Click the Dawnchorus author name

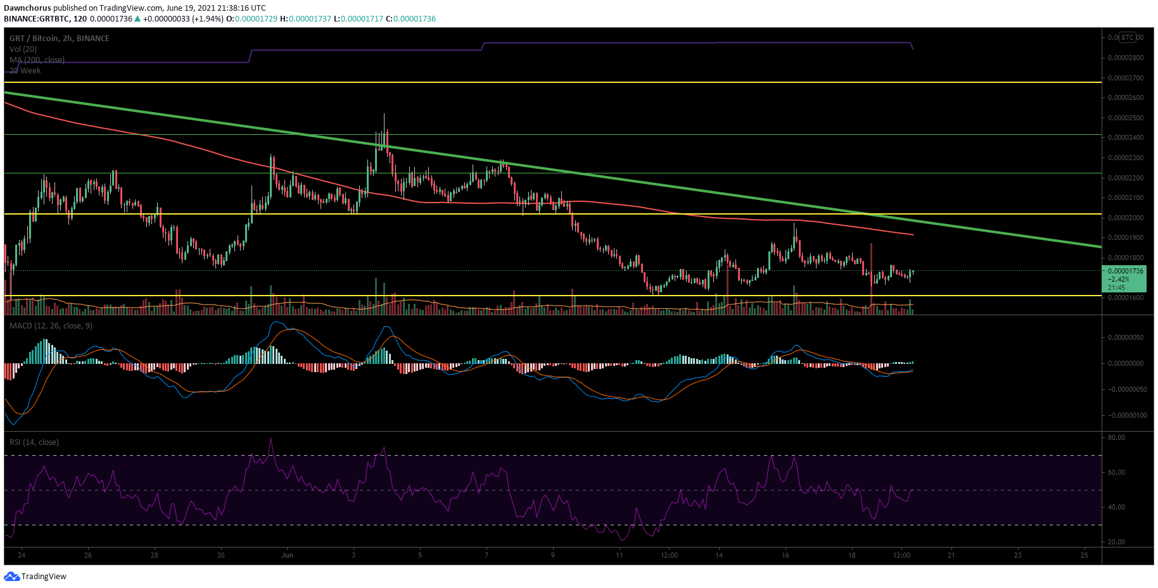point(27,8)
